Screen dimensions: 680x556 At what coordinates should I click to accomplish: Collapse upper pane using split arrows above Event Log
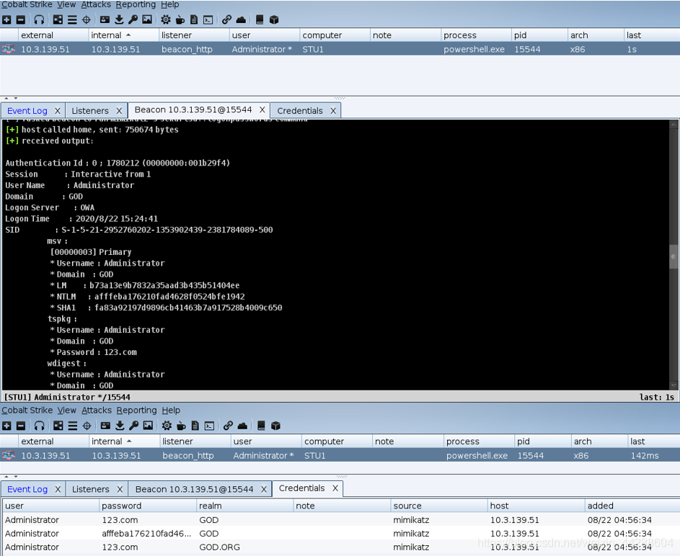6,98
